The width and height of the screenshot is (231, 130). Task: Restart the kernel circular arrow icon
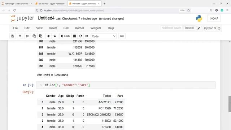pos(80,36)
